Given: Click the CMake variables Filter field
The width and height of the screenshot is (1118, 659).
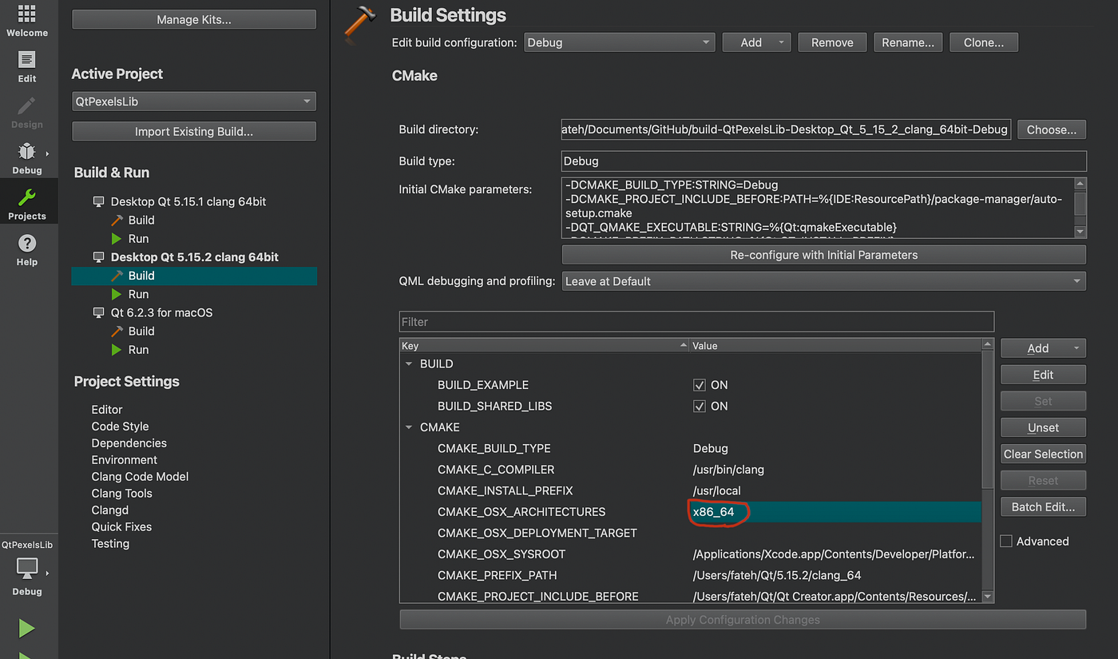Looking at the screenshot, I should pos(696,322).
